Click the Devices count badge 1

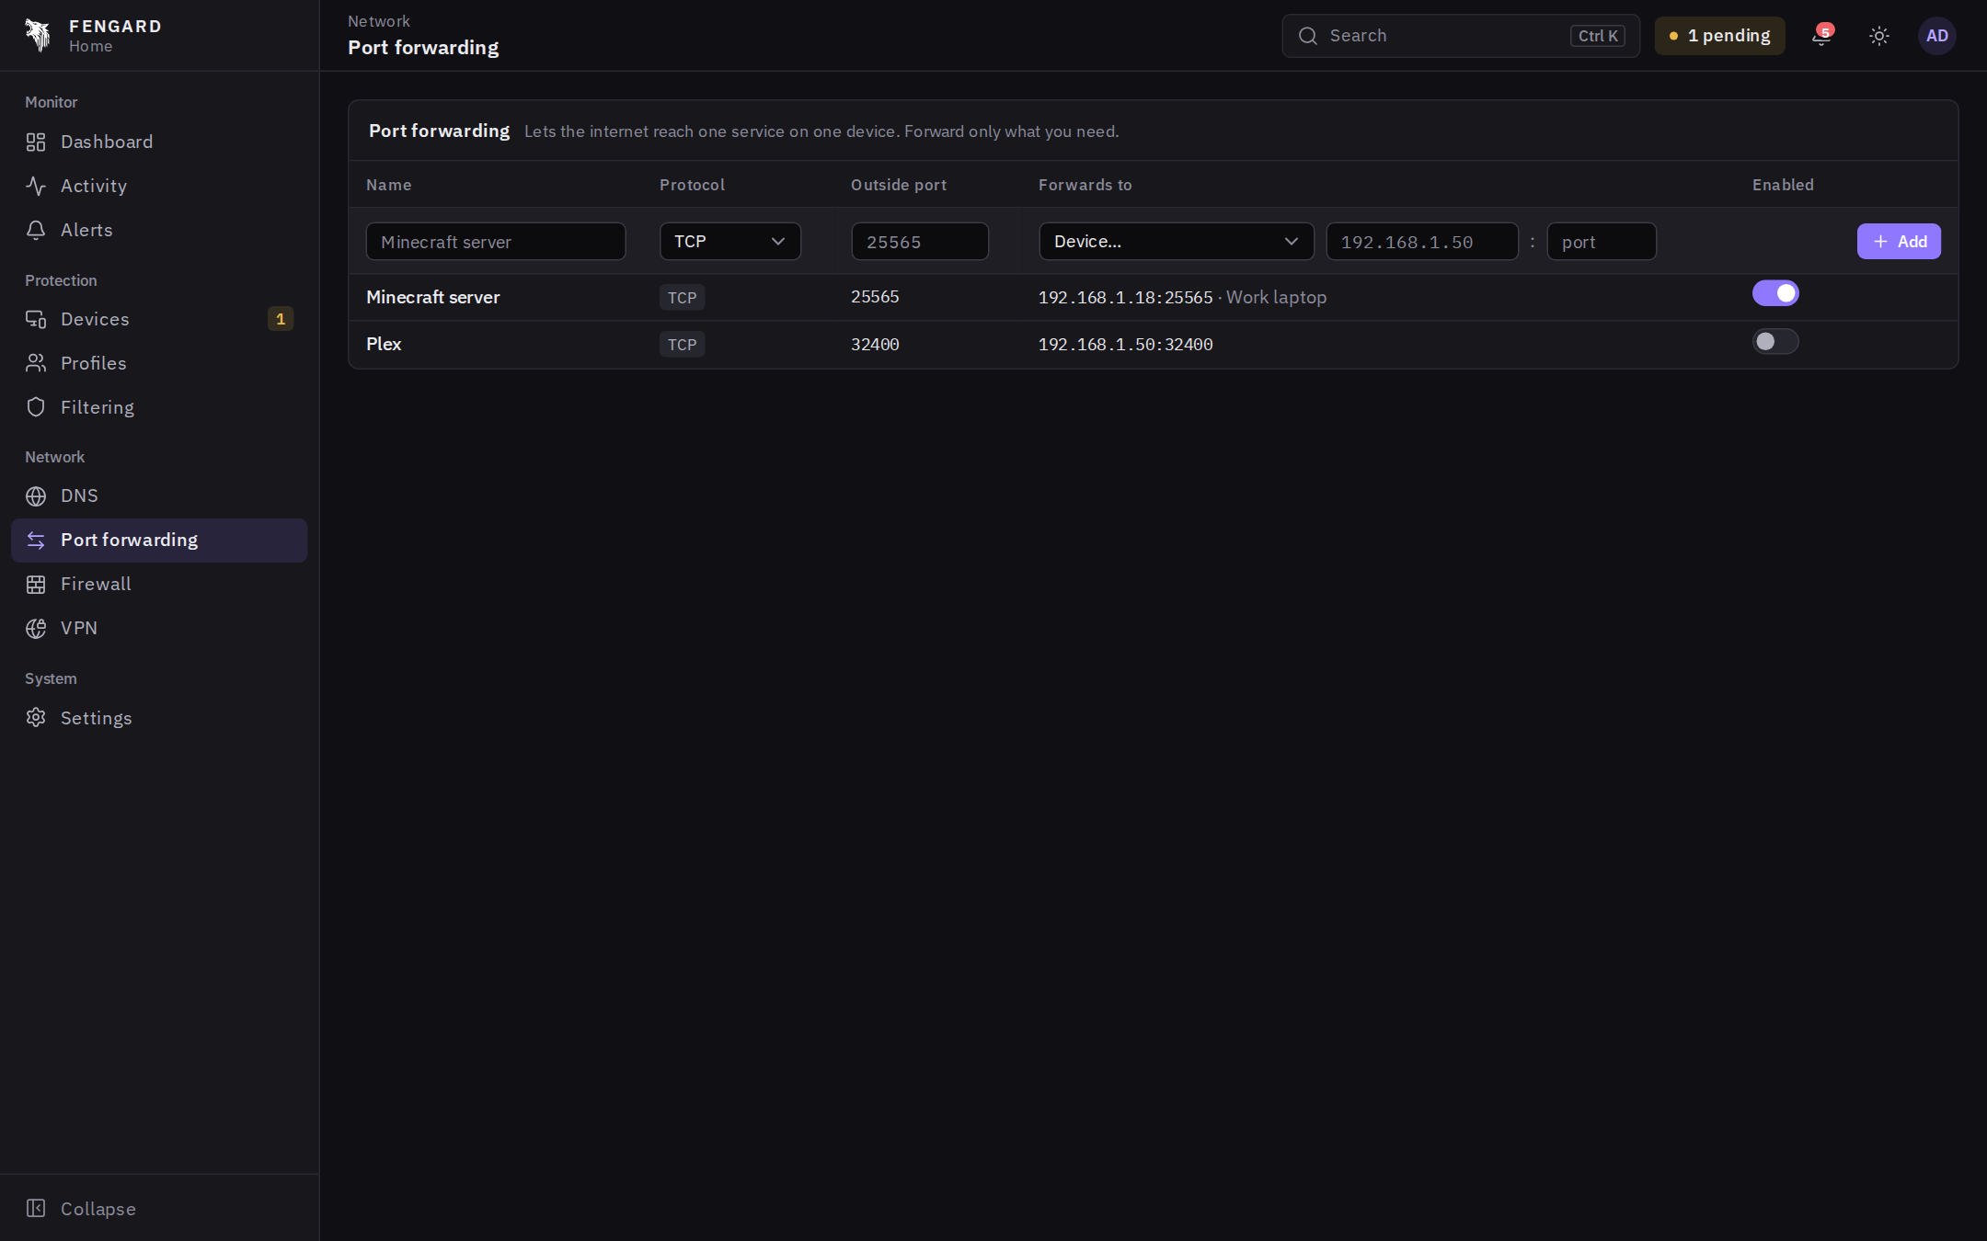pyautogui.click(x=281, y=319)
